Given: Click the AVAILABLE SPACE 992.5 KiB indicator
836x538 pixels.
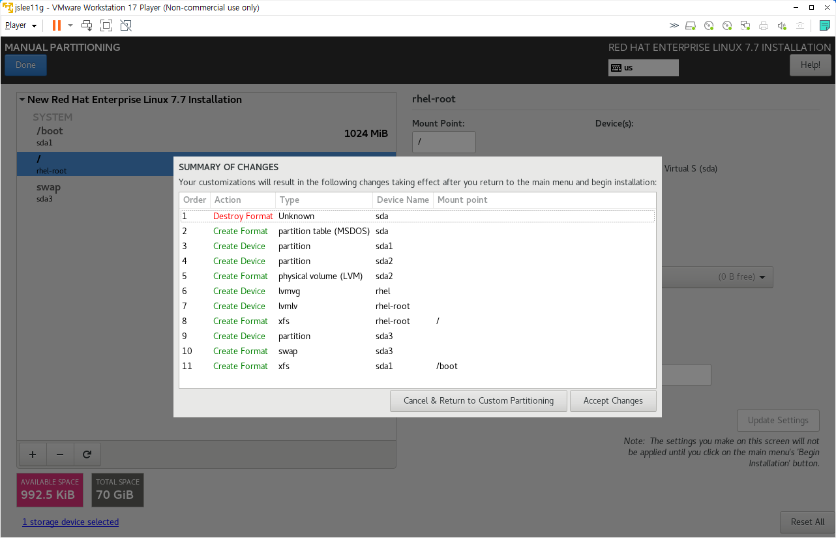Looking at the screenshot, I should (50, 490).
